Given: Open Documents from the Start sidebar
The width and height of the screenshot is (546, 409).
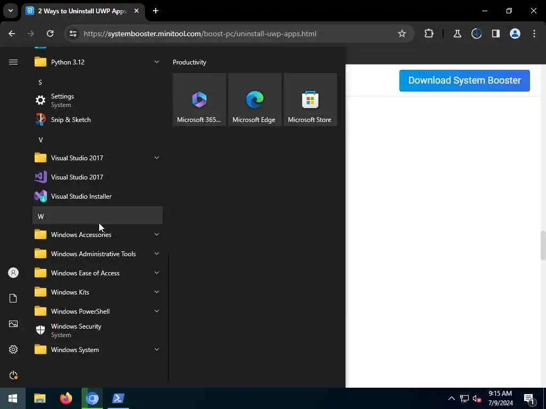Looking at the screenshot, I should [13, 298].
